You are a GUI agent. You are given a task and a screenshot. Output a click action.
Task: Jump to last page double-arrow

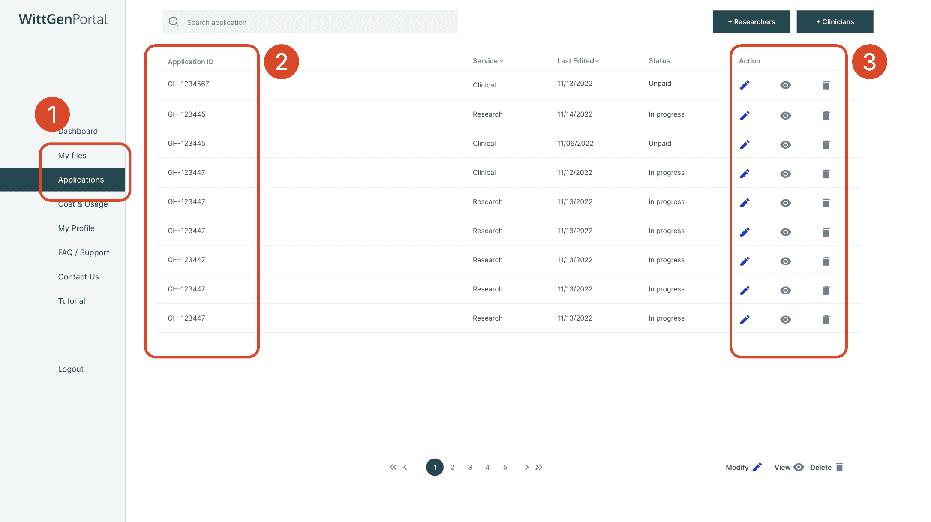pos(539,467)
